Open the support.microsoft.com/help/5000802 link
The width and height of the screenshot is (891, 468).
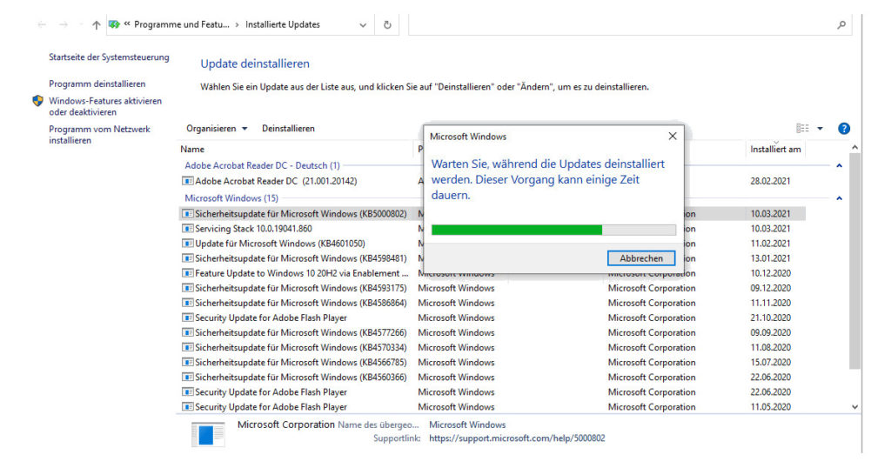[517, 438]
